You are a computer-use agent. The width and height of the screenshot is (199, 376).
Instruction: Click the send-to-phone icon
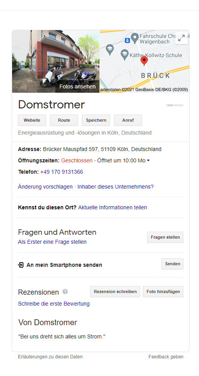click(21, 265)
